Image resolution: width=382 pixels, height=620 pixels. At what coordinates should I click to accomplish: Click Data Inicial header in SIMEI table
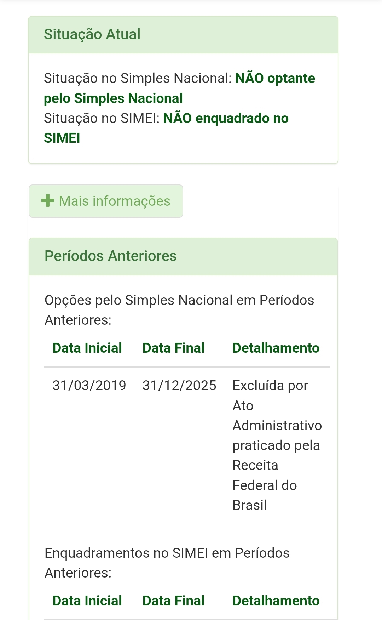click(x=87, y=601)
